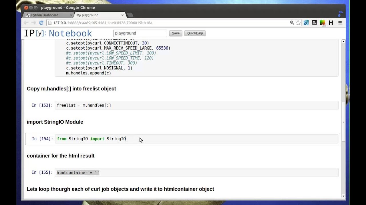Screen dimensions: 366x205
Task: Close the playground tab
Action: 123,15
